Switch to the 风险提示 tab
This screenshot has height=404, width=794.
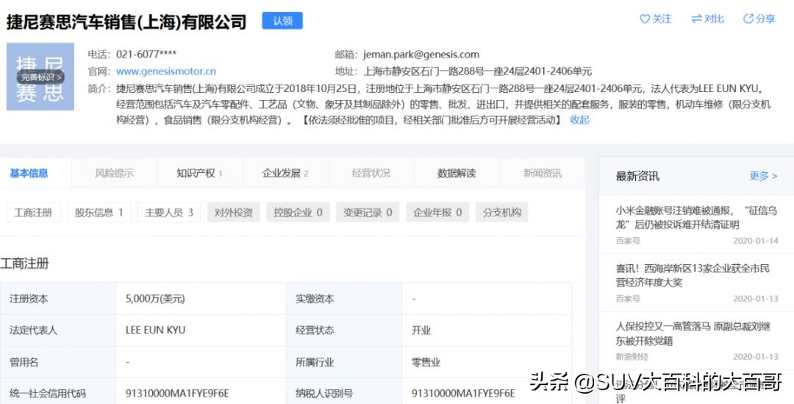tap(115, 174)
